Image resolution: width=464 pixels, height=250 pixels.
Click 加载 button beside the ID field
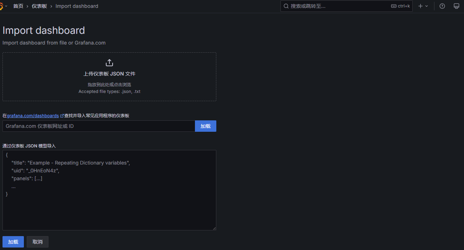[x=206, y=126]
